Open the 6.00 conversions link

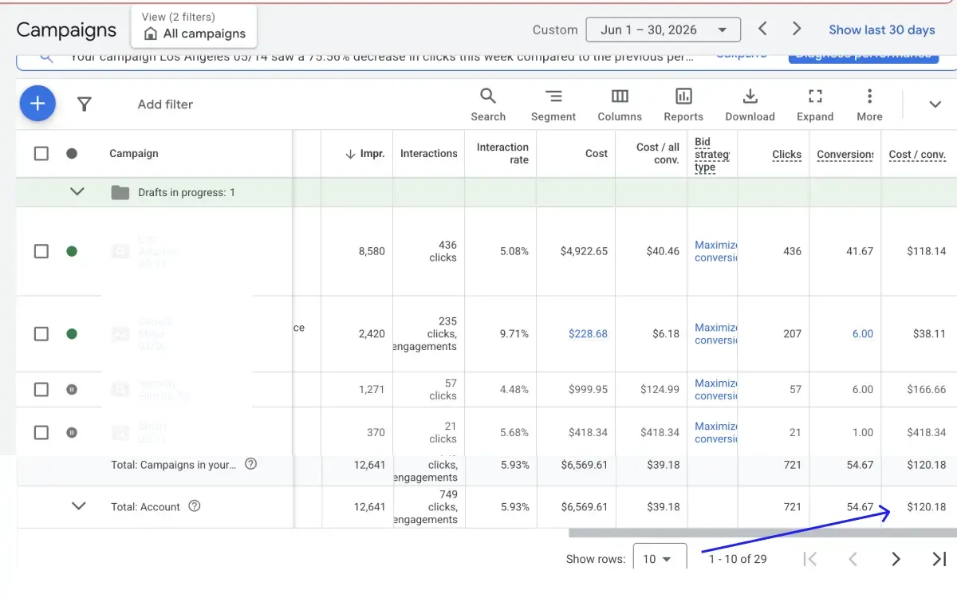point(863,334)
